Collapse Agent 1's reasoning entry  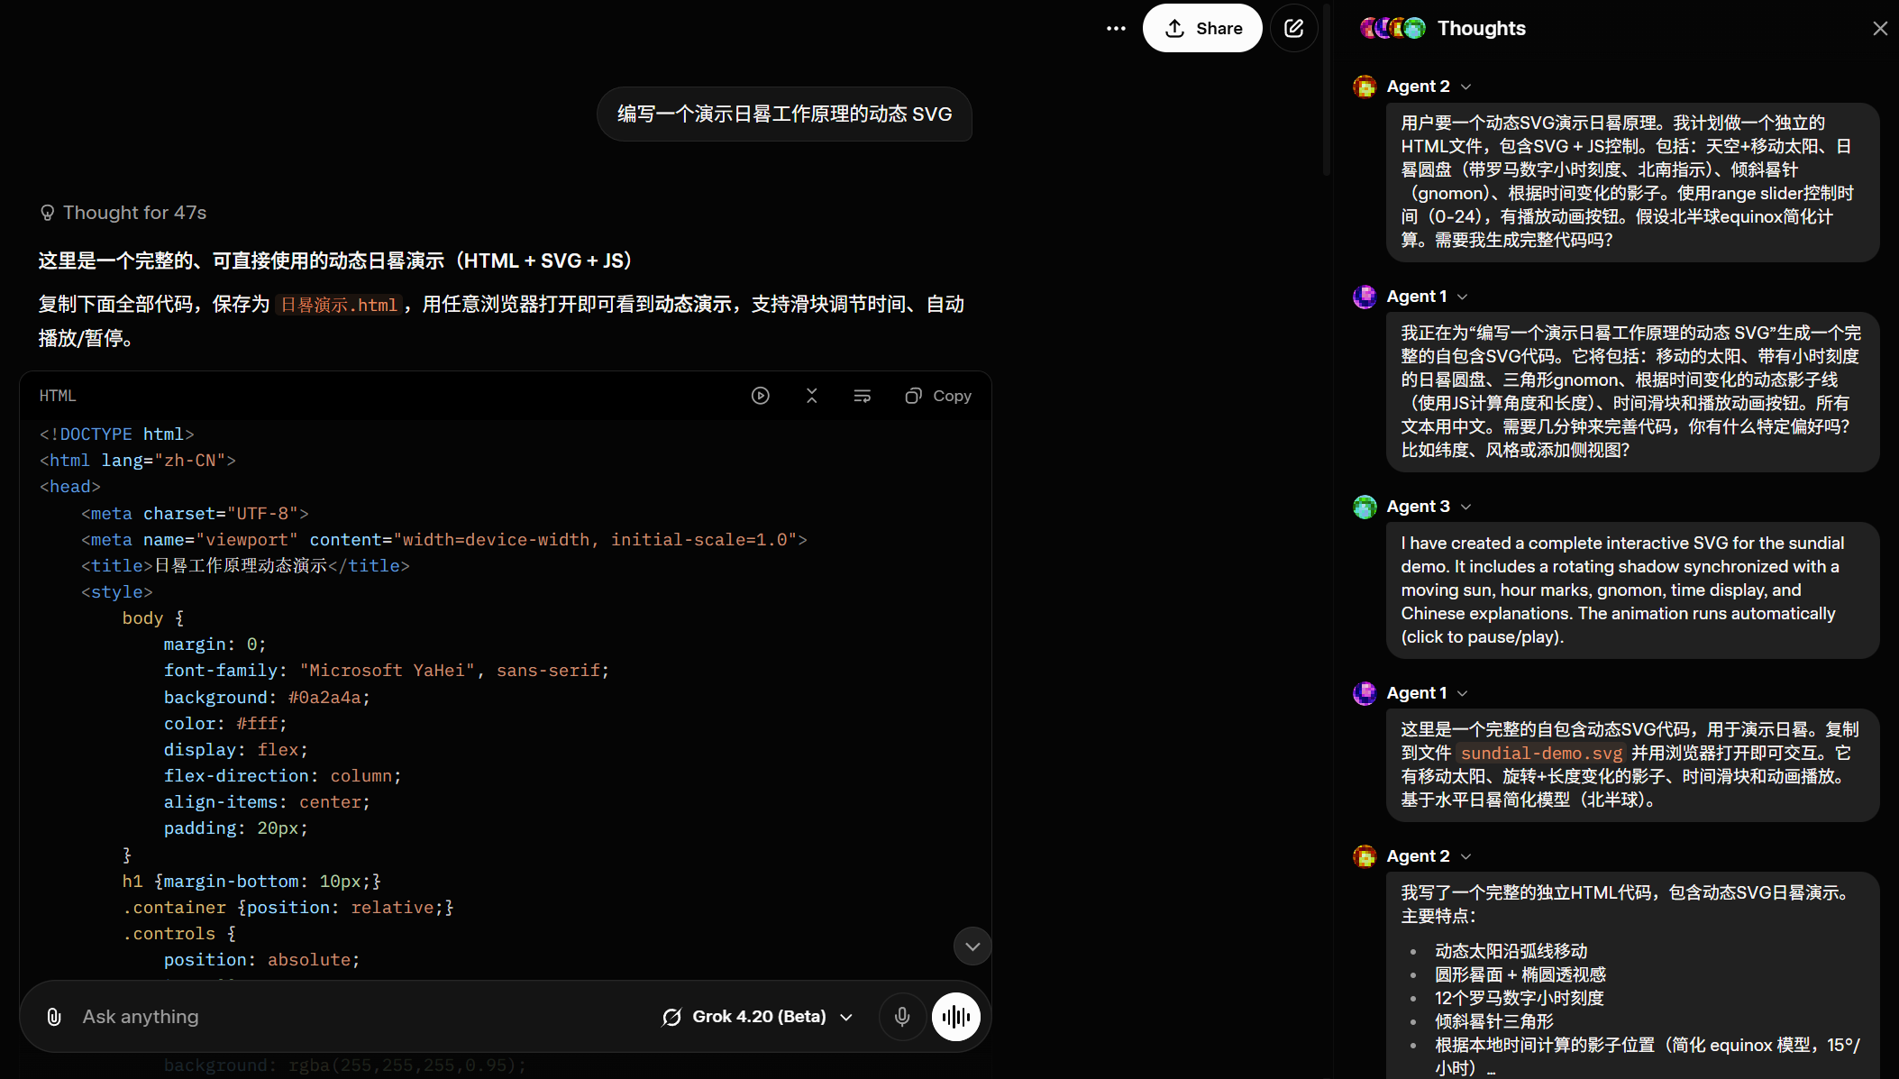(1462, 296)
